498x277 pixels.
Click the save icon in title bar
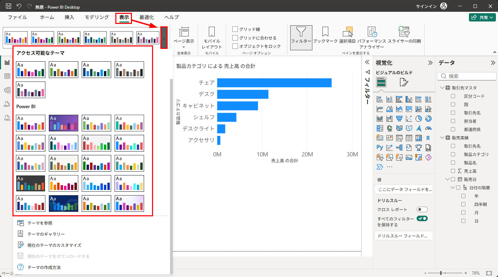coord(9,6)
